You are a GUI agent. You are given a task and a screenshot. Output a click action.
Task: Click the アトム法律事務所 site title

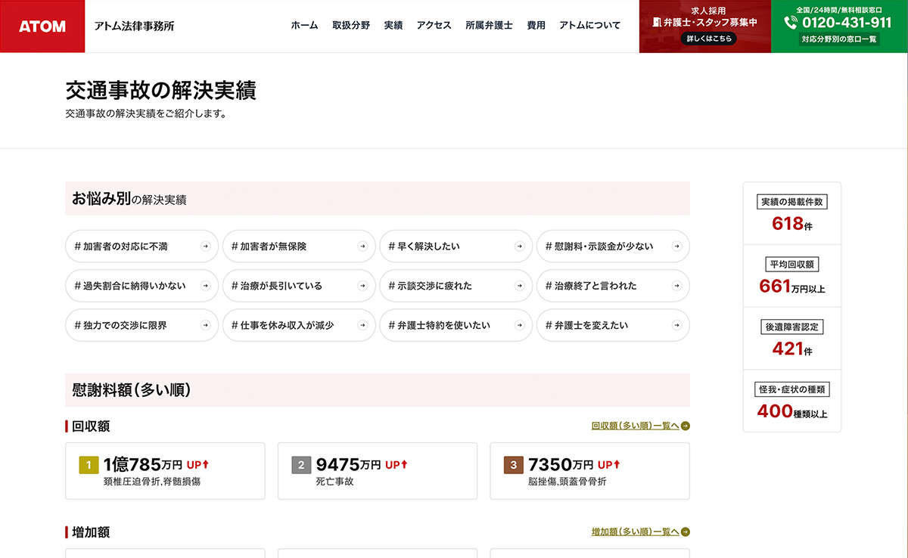[134, 26]
